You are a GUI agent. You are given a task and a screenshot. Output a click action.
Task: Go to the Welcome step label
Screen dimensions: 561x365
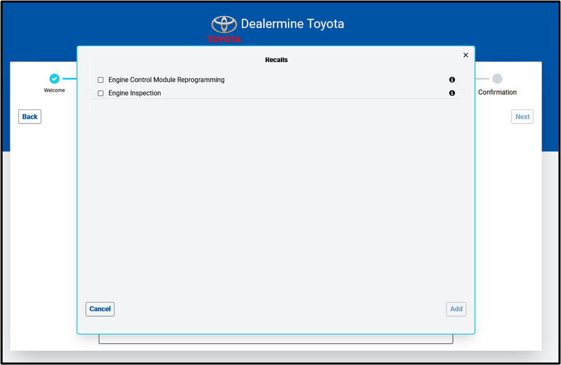pos(55,91)
